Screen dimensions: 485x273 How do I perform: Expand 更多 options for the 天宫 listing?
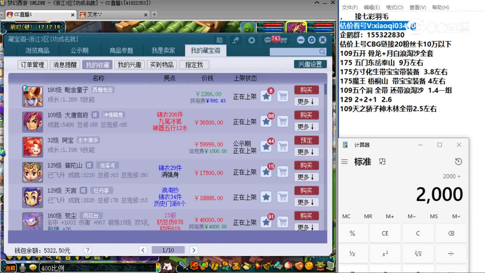coord(307,202)
